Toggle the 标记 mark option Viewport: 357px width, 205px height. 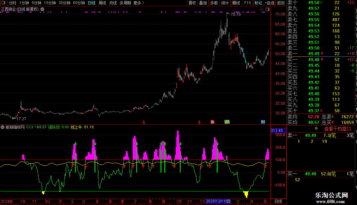(x=258, y=3)
